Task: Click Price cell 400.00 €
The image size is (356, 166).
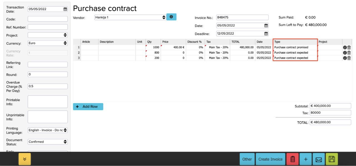Action: pyautogui.click(x=173, y=47)
